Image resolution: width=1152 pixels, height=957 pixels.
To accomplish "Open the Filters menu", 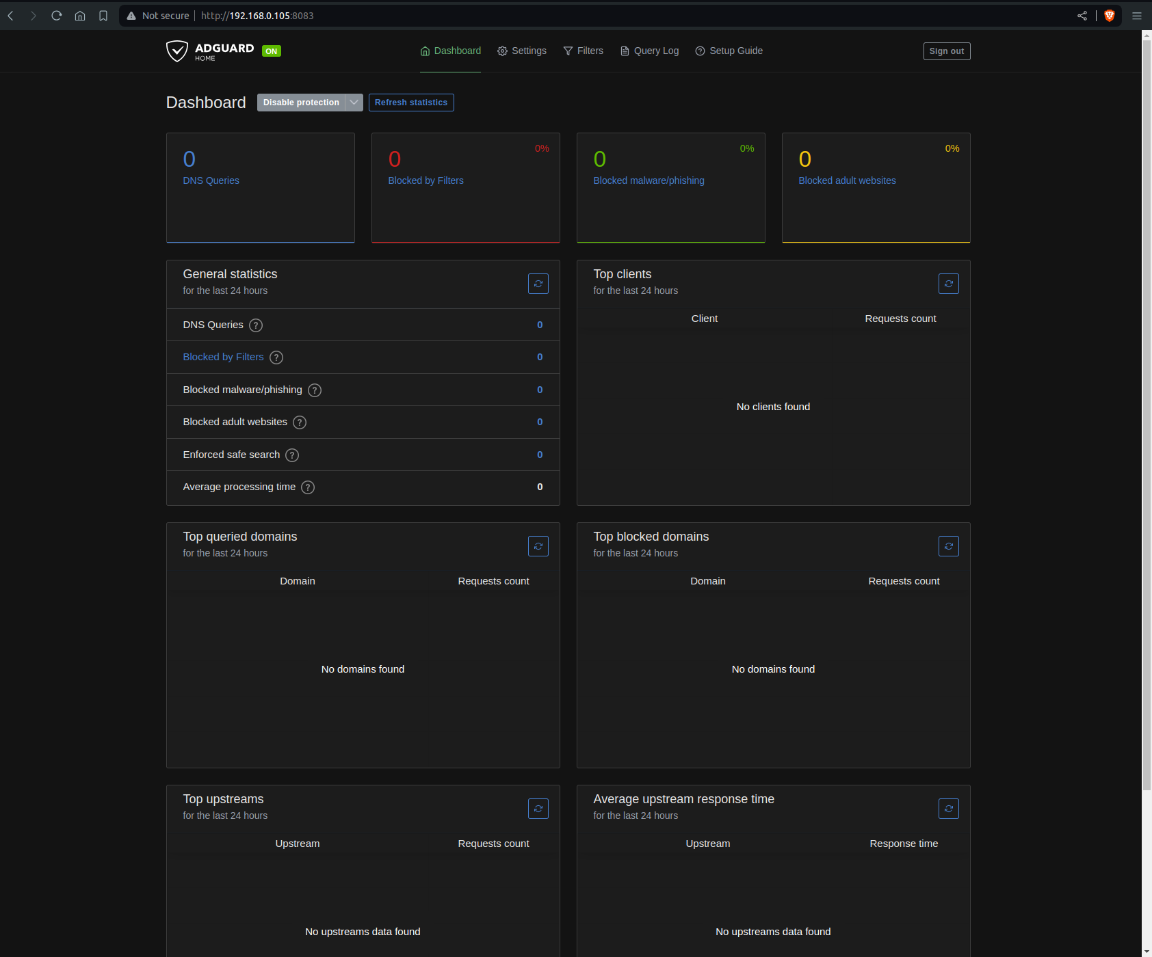I will (x=583, y=51).
